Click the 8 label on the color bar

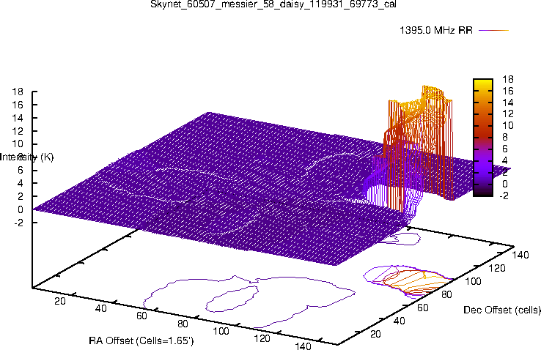(505, 138)
